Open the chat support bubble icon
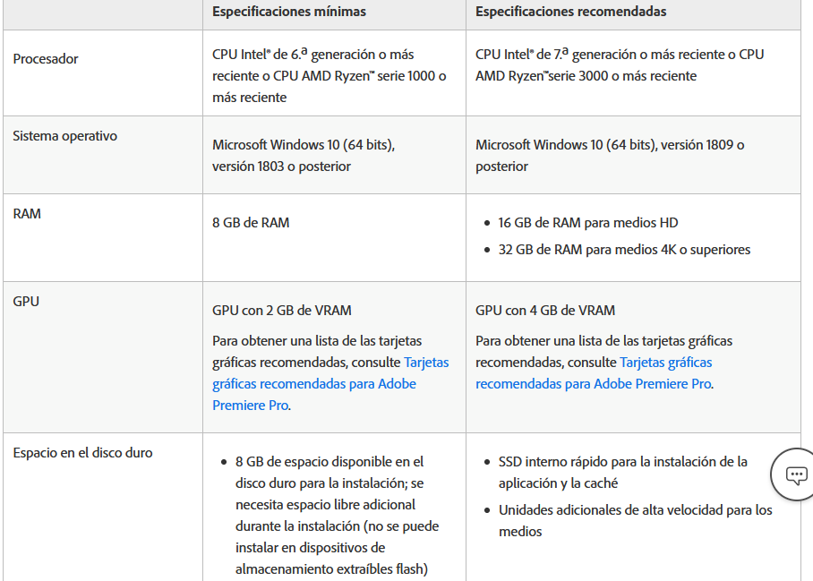Image resolution: width=813 pixels, height=581 pixels. coord(796,475)
